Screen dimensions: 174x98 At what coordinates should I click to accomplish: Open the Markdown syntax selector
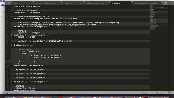click(x=160, y=93)
